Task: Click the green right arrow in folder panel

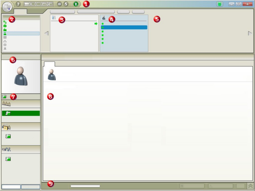Action: tap(96, 24)
